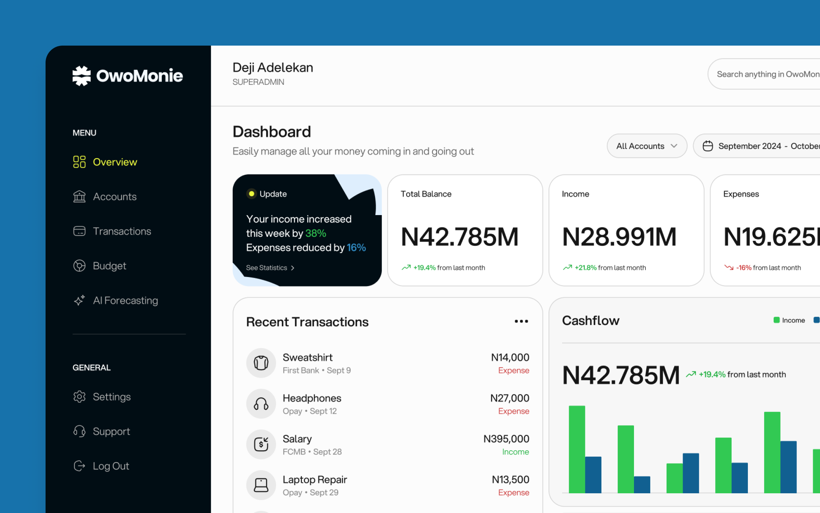Click See Statistics link
The height and width of the screenshot is (513, 820).
tap(270, 268)
